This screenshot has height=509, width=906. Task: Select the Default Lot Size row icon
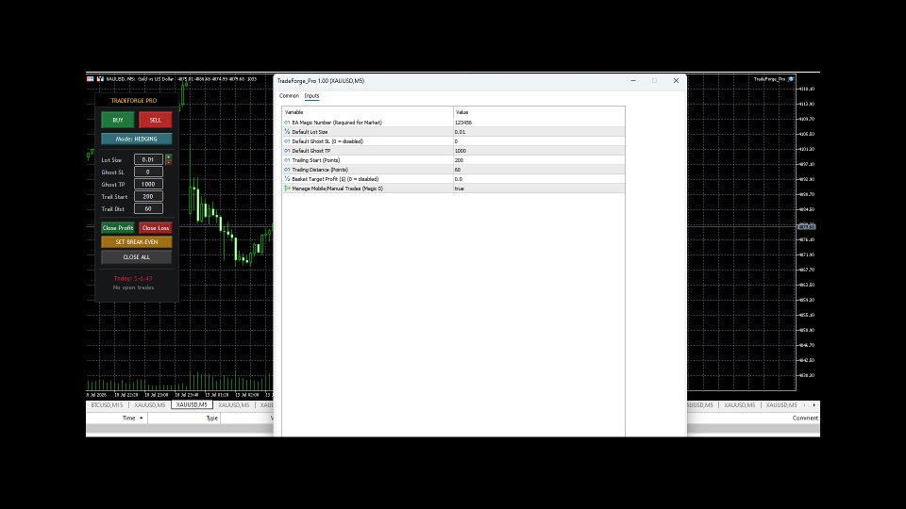pos(287,132)
